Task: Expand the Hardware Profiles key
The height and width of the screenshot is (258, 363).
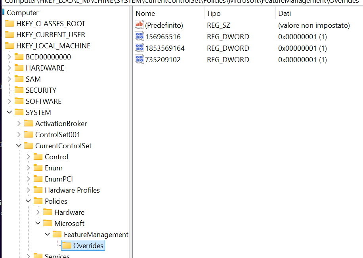Action: (x=28, y=190)
